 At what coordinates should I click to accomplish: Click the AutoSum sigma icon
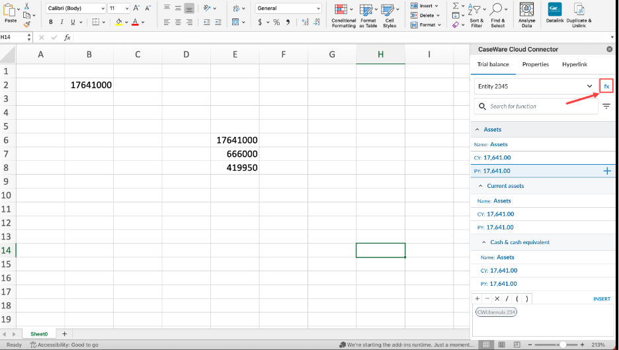tap(456, 5)
